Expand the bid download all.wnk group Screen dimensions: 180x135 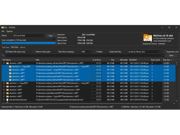point(4,100)
